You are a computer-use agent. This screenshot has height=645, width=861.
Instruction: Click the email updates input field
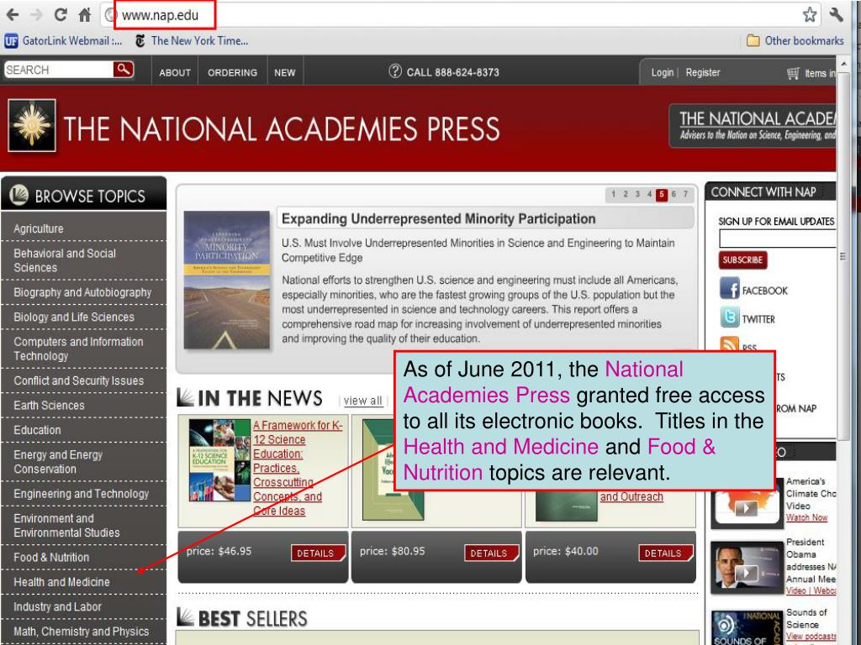tap(778, 239)
